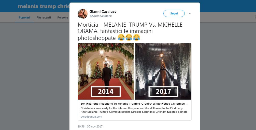Screen dimensions: 256x130
Task: Click the card description starting 'Christmas came early'
Action: pos(134,110)
